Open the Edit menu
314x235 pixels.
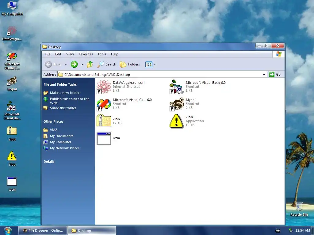(58, 54)
